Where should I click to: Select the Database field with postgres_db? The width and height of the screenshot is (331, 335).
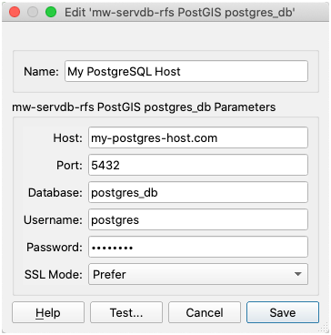coord(198,192)
